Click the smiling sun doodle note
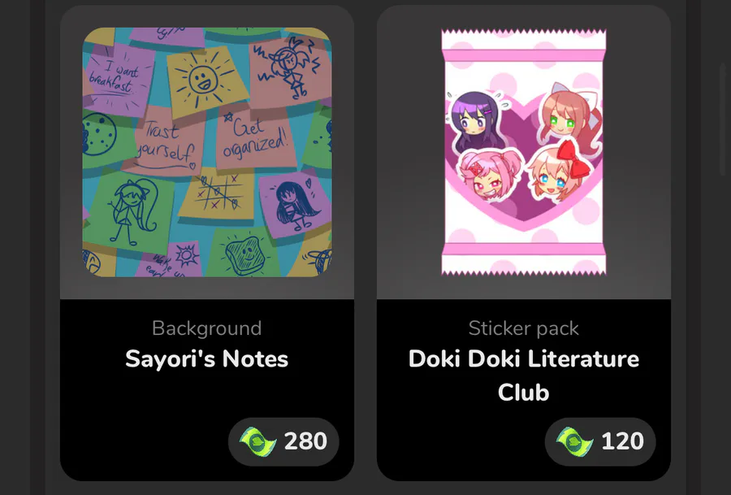The image size is (731, 495). 207,80
